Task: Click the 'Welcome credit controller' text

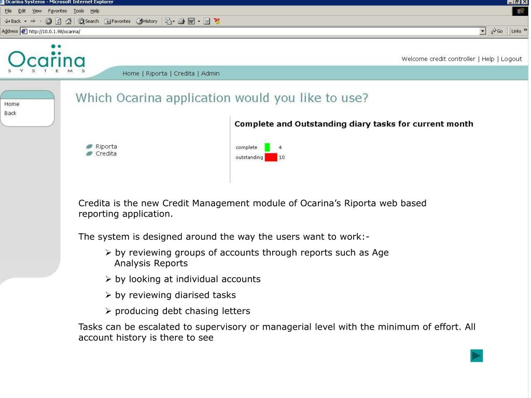Action: (x=438, y=59)
